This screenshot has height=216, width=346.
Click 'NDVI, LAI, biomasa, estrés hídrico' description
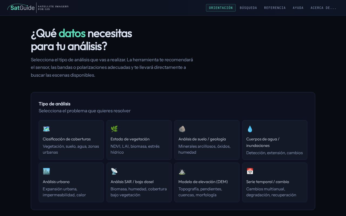click(x=135, y=149)
